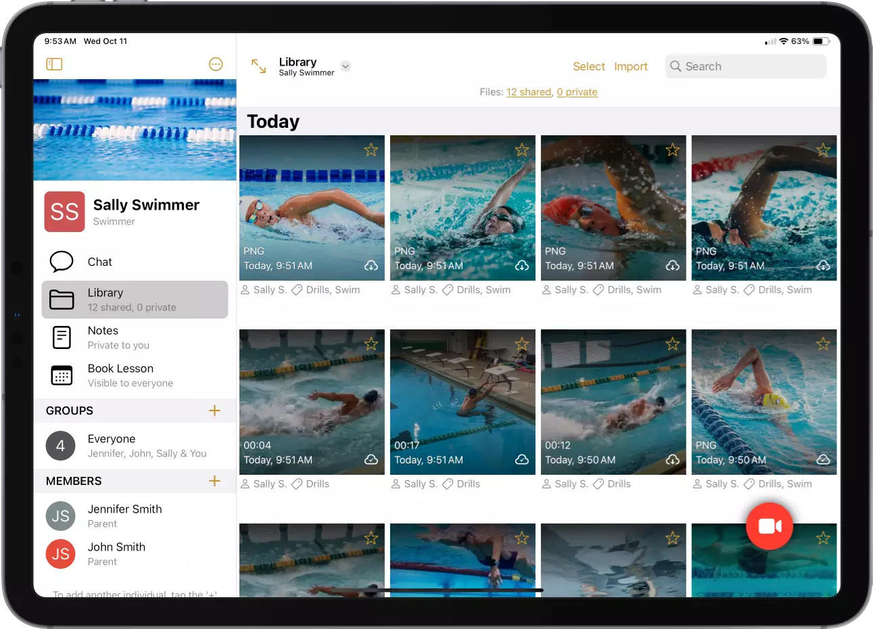Tap the Notes page icon
The image size is (873, 629).
62,337
